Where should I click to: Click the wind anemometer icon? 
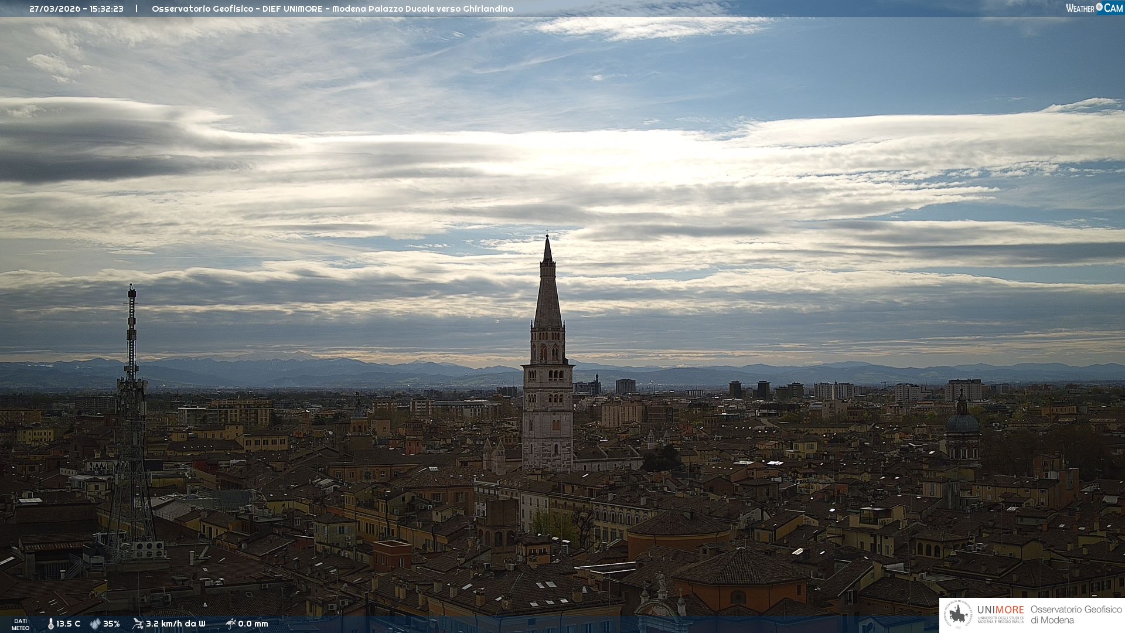[x=138, y=624]
